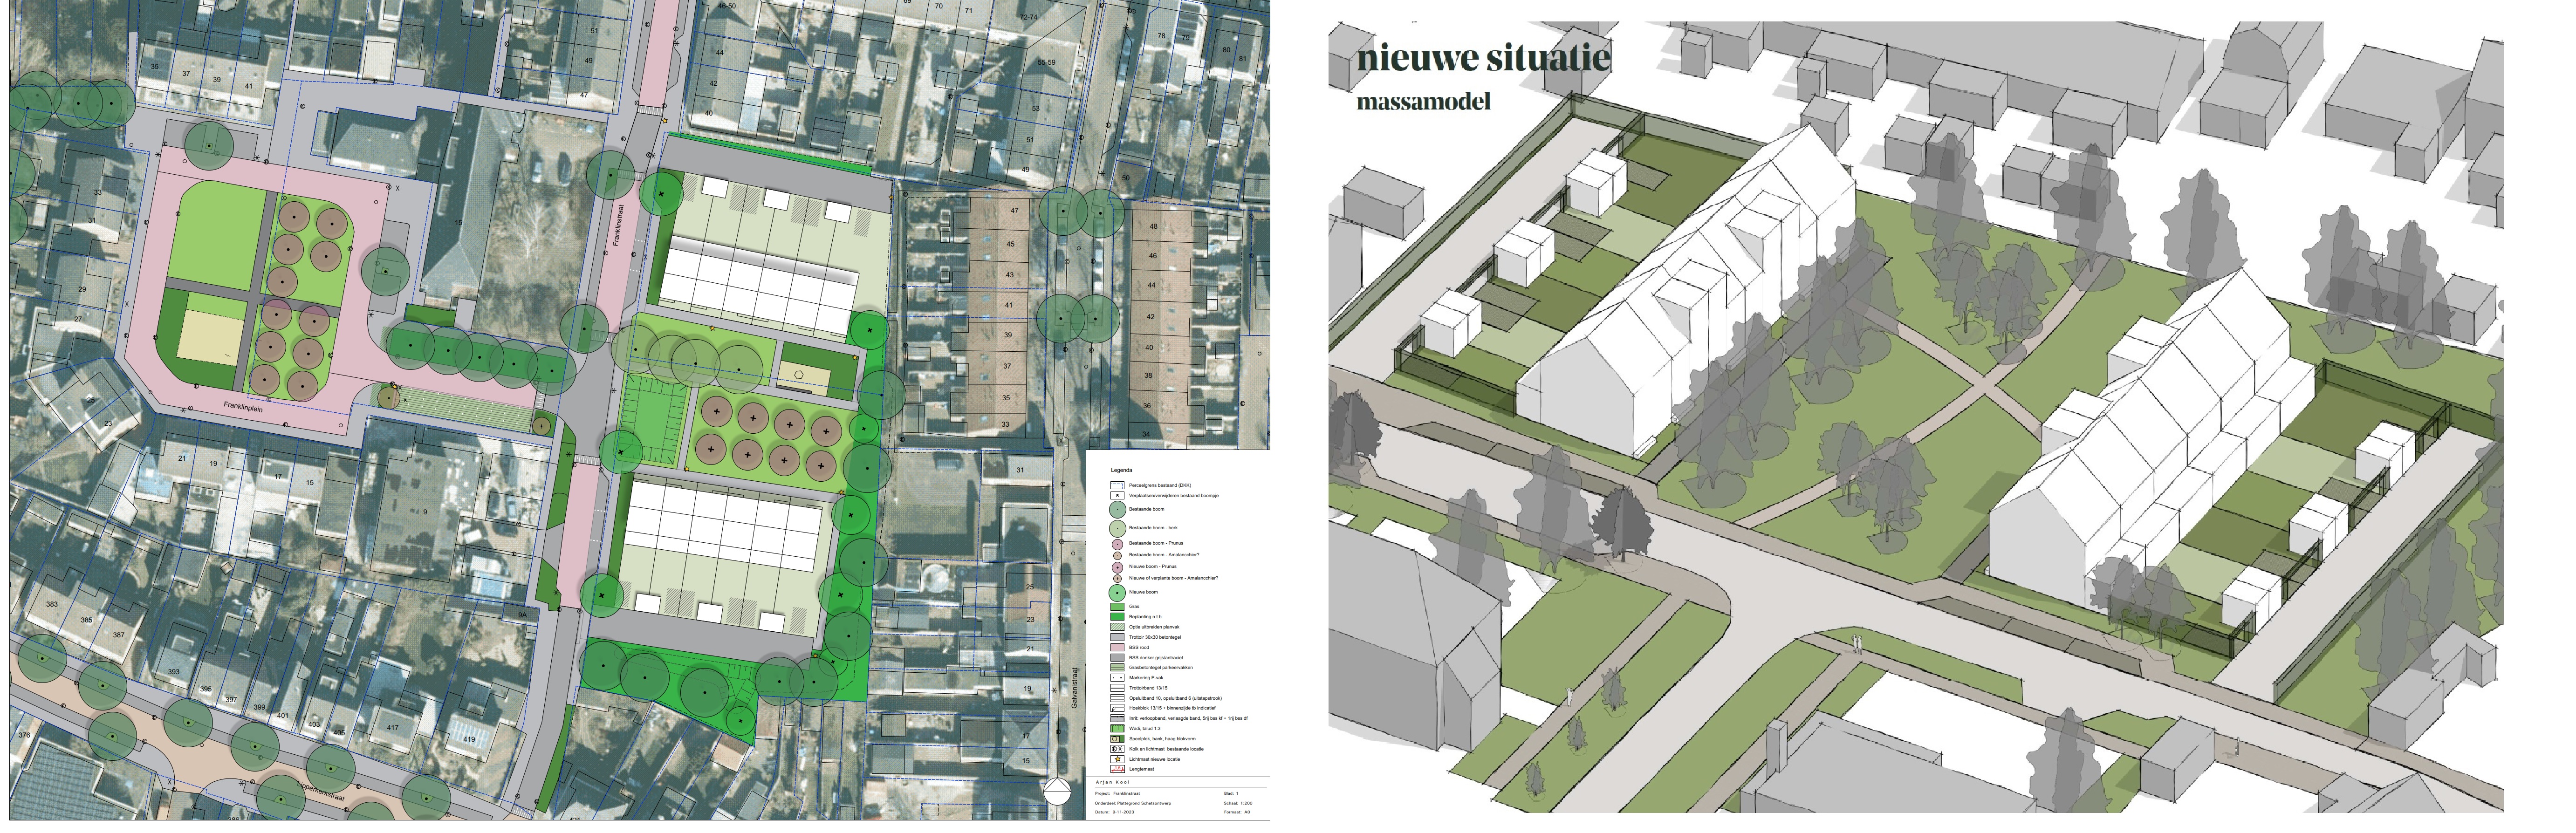Screen dimensions: 2576x833
Task: Click house number '417' on the aerial map
Action: pos(392,728)
